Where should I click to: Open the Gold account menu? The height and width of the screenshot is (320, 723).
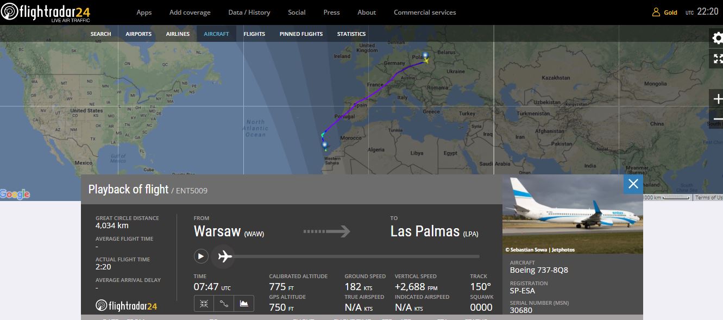pyautogui.click(x=665, y=12)
